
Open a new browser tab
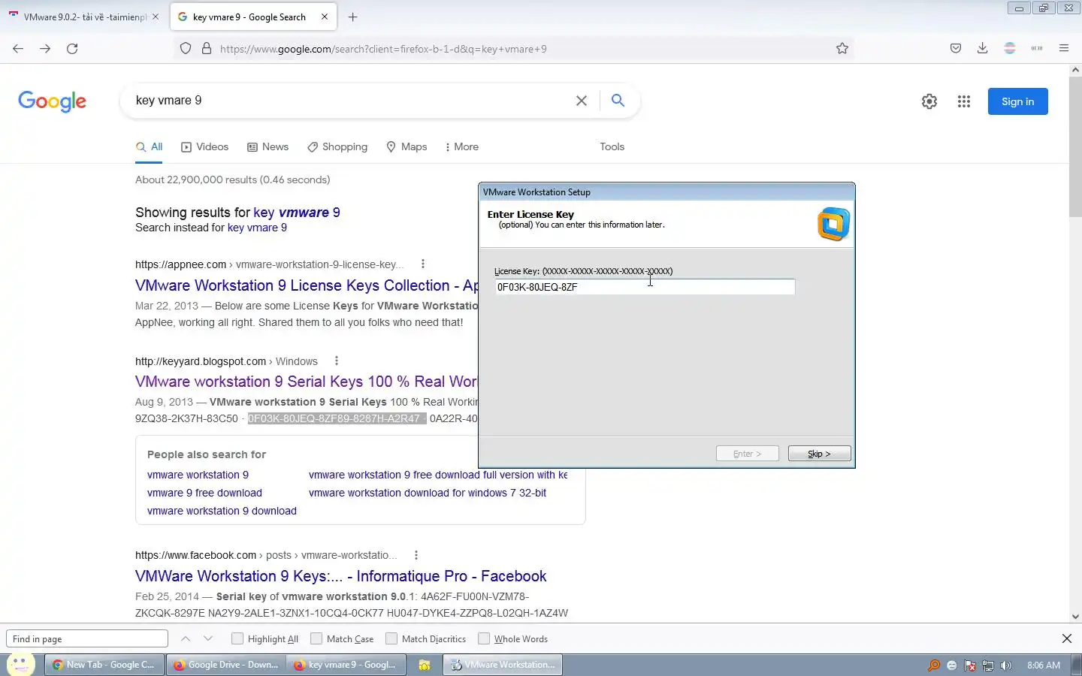(352, 17)
